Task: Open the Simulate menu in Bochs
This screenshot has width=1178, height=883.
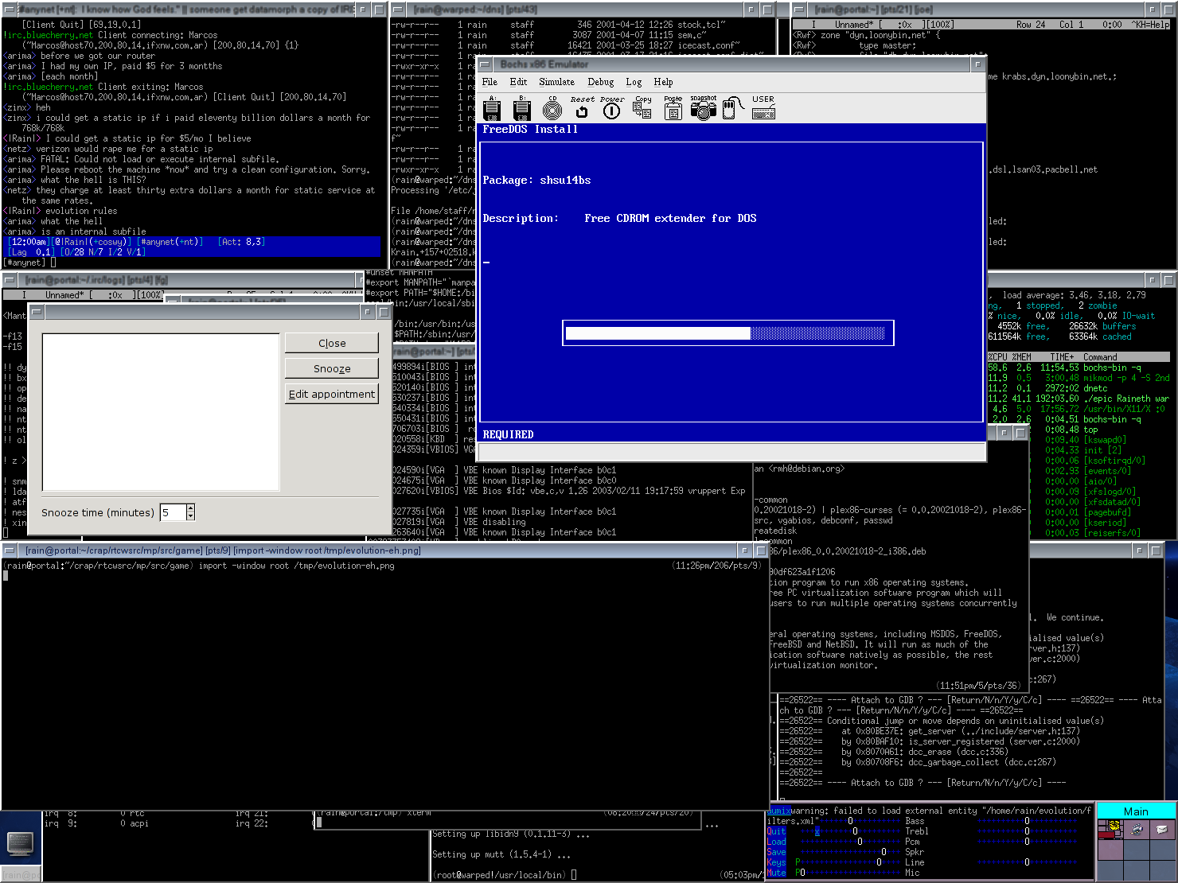Action: click(556, 82)
